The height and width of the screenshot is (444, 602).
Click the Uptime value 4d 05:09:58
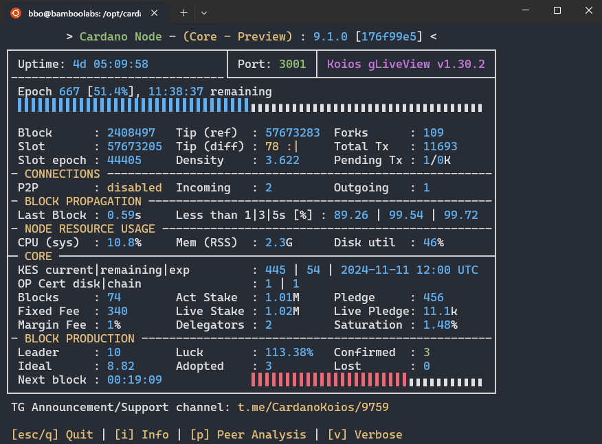pos(111,64)
